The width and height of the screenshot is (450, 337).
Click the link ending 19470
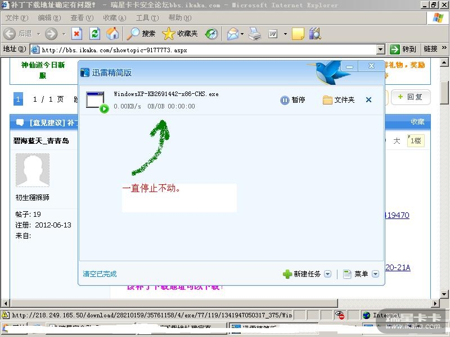(397, 215)
